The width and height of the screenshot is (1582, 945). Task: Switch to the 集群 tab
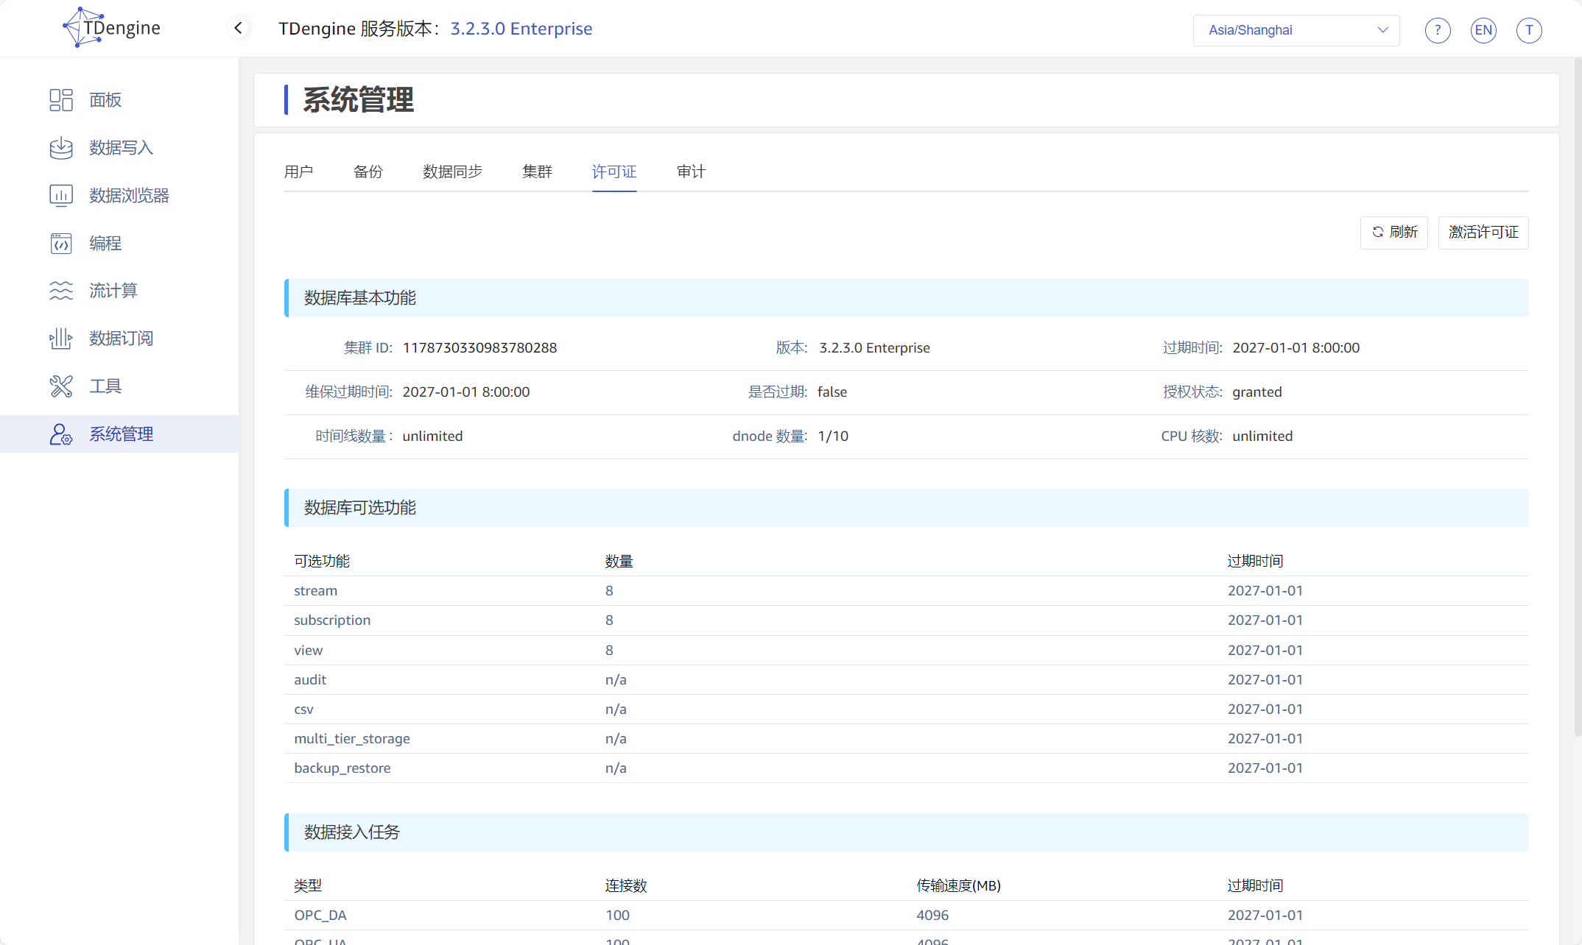click(x=537, y=171)
